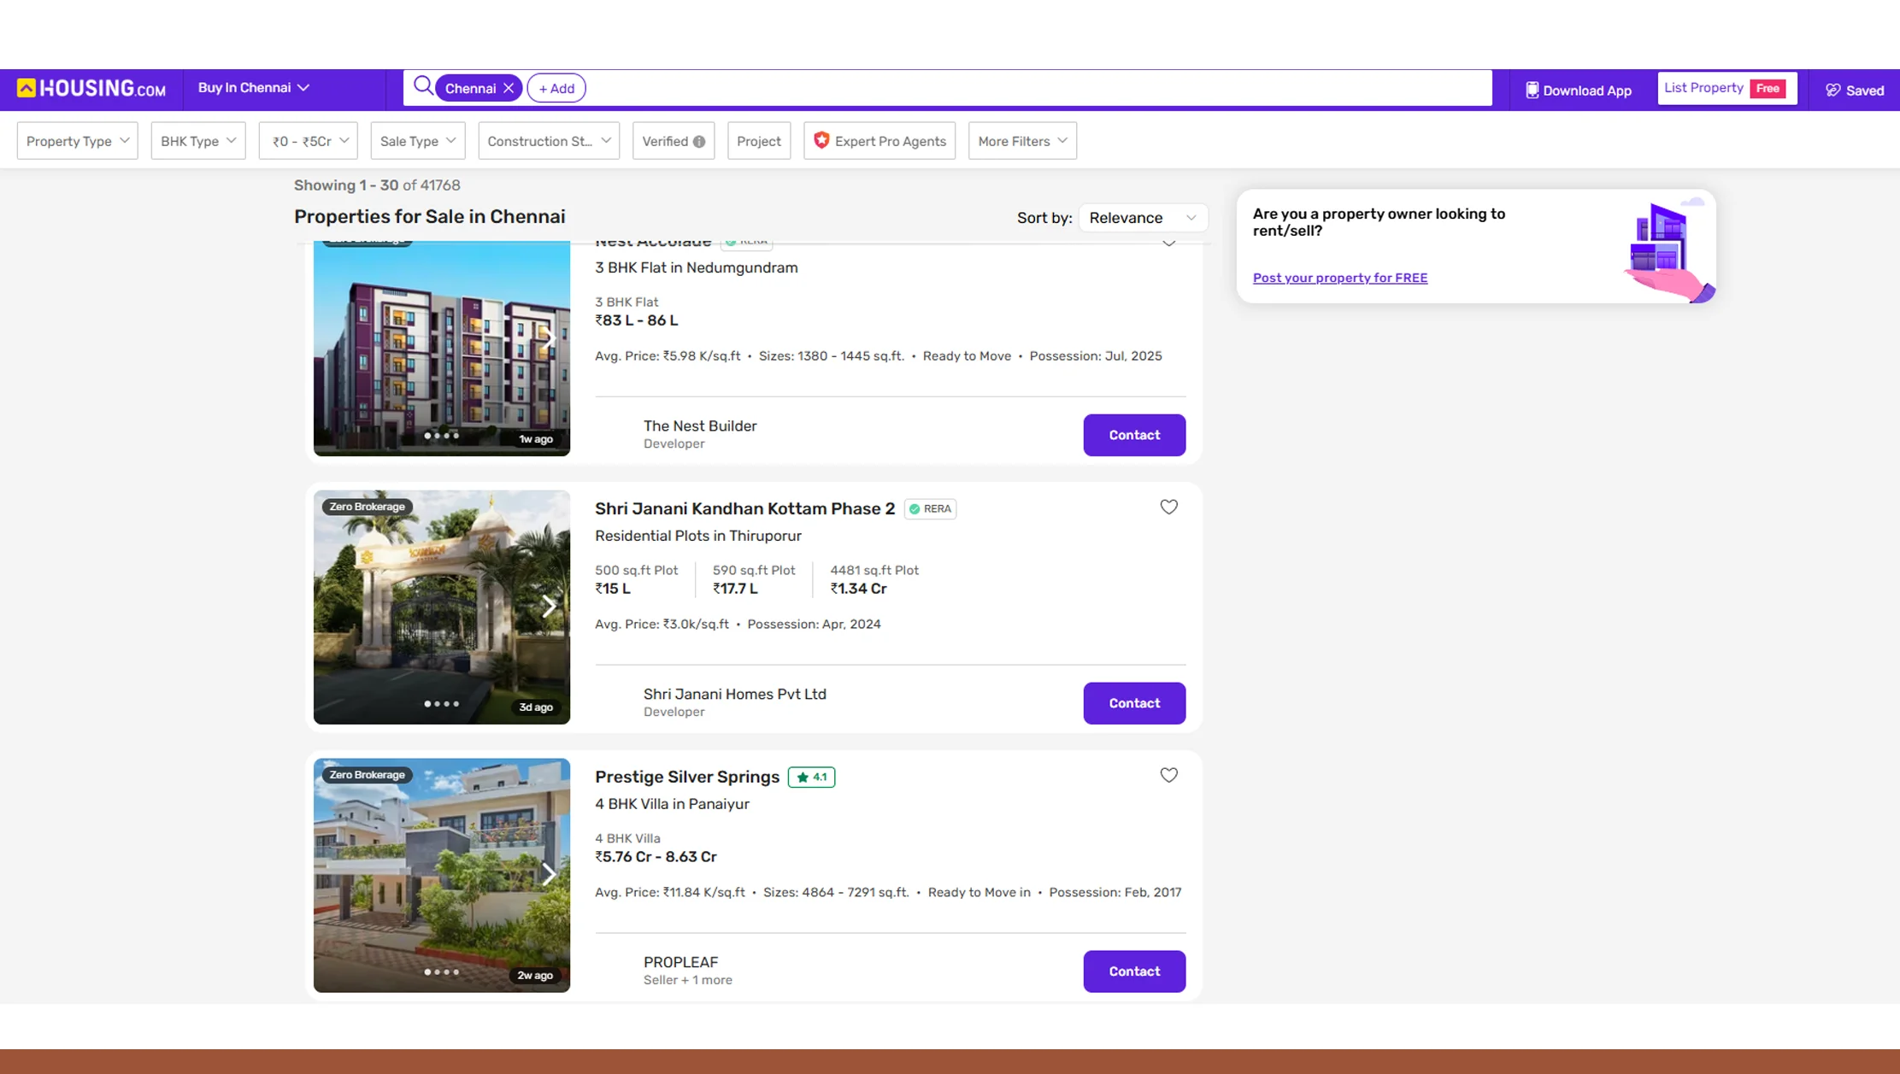Favorite the Prestige Silver Springs listing
This screenshot has height=1074, width=1900.
(x=1168, y=776)
